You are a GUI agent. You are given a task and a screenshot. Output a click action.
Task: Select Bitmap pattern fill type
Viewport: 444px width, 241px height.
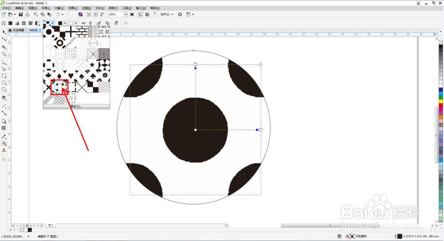pos(31,23)
